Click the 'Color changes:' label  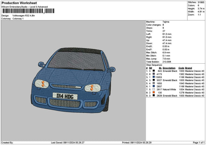coord(154,25)
